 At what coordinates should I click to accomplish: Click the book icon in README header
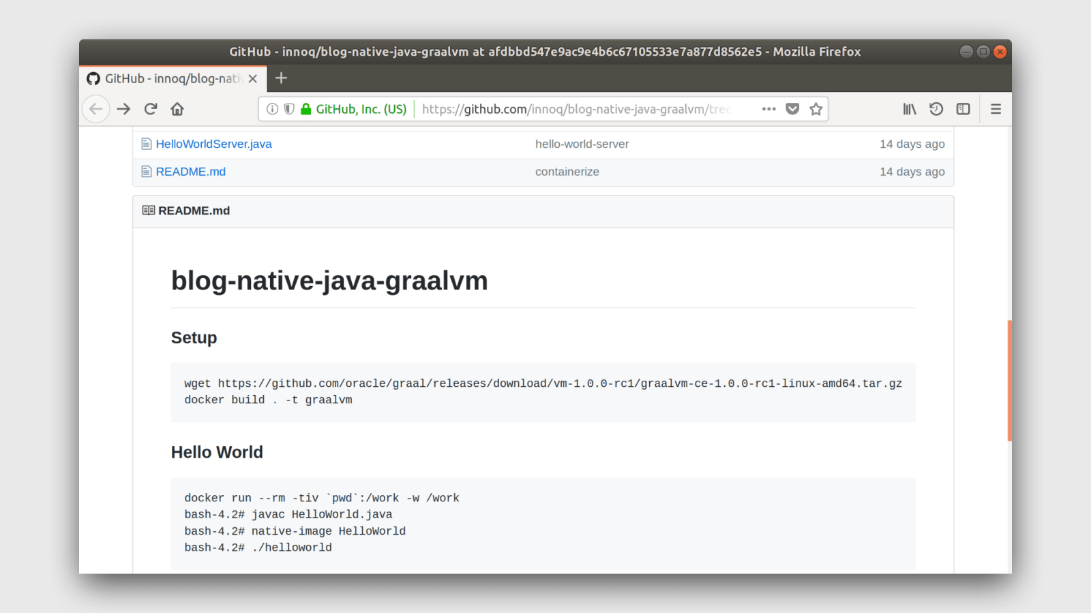pyautogui.click(x=149, y=210)
